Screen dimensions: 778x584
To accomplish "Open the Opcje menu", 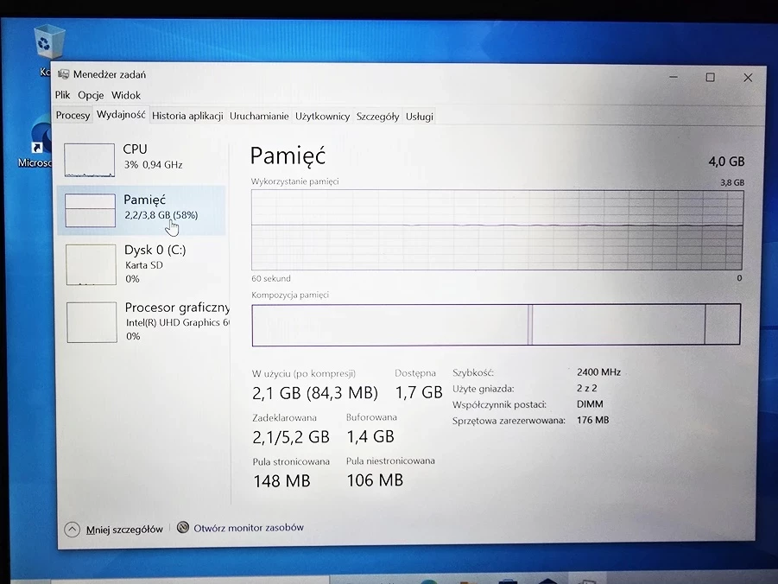I will click(x=91, y=96).
